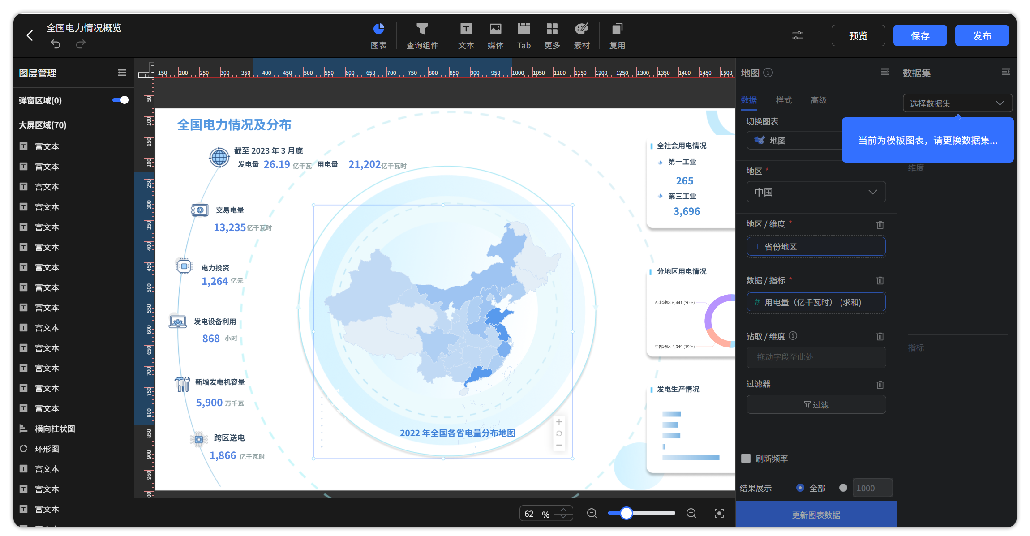Viewport: 1030px width, 536px height.
Task: Click the 全国电力情况概览 dashboard name
Action: click(84, 28)
